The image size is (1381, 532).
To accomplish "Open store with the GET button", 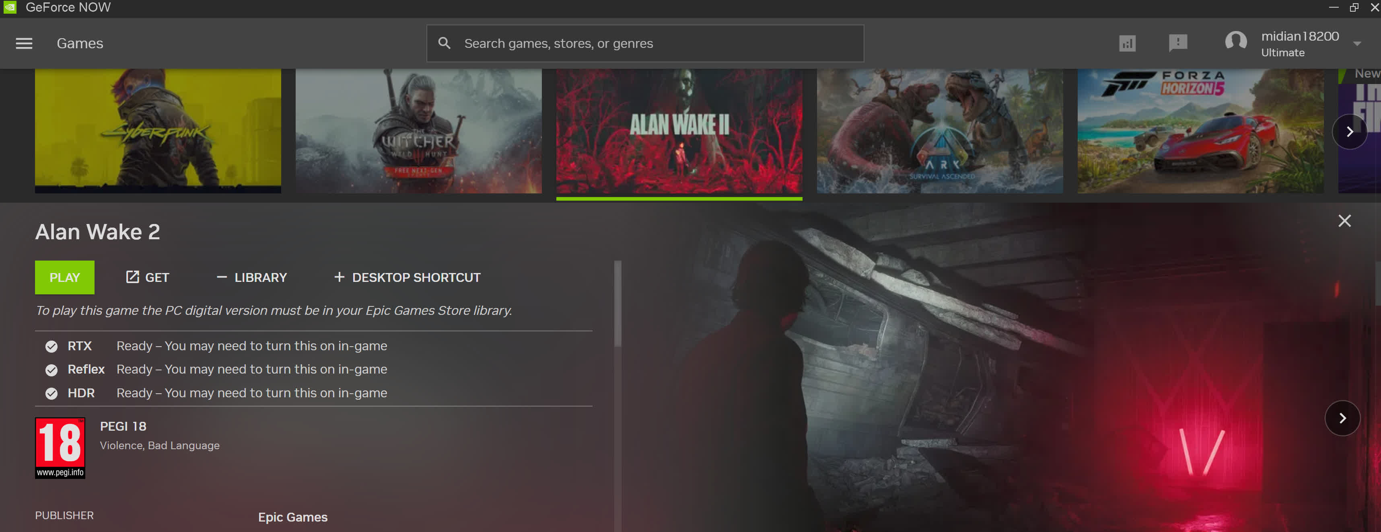I will (x=147, y=277).
